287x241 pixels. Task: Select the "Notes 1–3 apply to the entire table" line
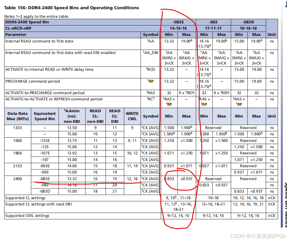(36, 16)
